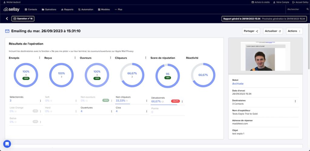This screenshot has height=151, width=310.
Task: Open Hard row three-dot menu
Action: tap(76, 111)
